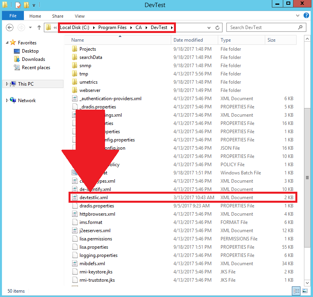
Task: Expand the This PC tree node
Action: (x=7, y=84)
